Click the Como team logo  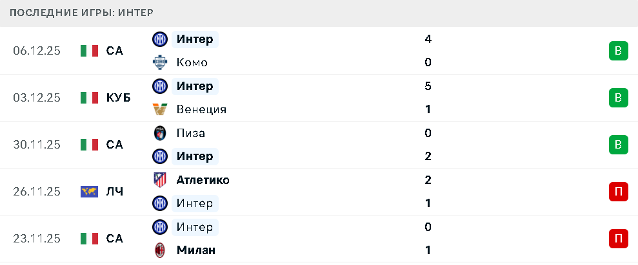[159, 62]
